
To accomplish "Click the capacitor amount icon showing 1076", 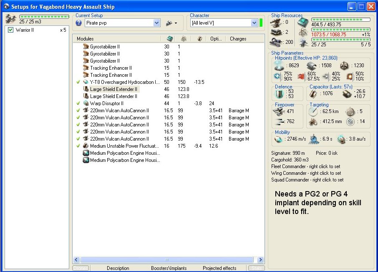I will [x=313, y=94].
